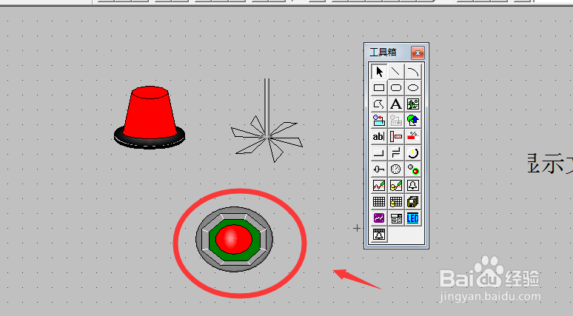Image resolution: width=573 pixels, height=316 pixels.
Task: Select the text label 'A' tool
Action: 396,104
